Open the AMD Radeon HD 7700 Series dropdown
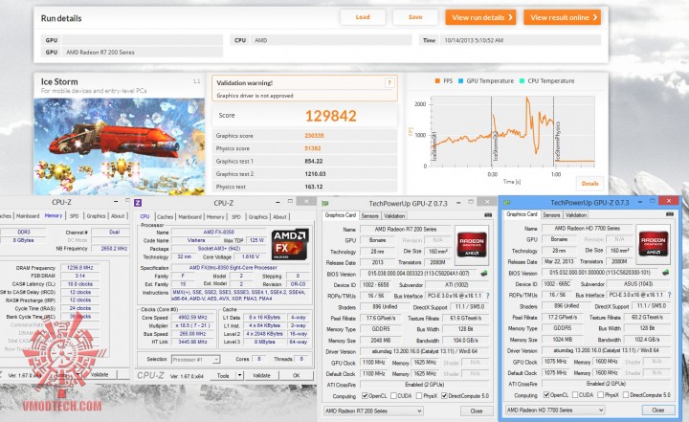689x422 pixels. (554, 411)
